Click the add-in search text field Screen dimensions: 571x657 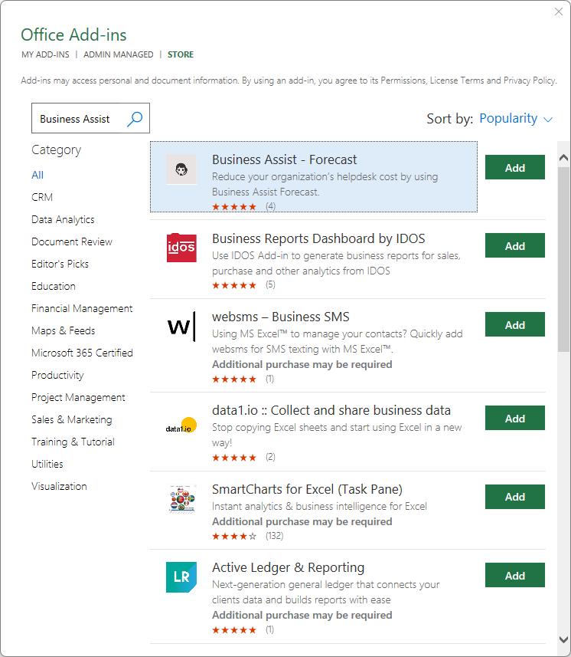pyautogui.click(x=77, y=119)
